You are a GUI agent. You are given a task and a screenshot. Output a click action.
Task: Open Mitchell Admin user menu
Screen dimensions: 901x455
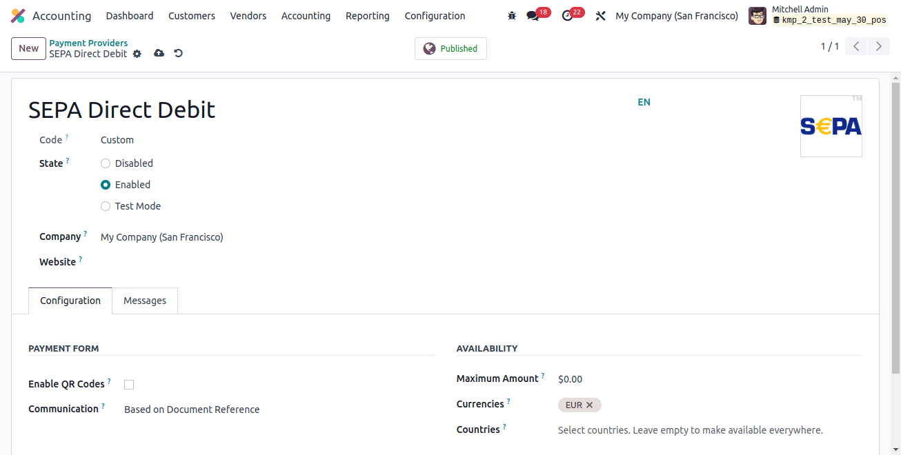click(819, 16)
